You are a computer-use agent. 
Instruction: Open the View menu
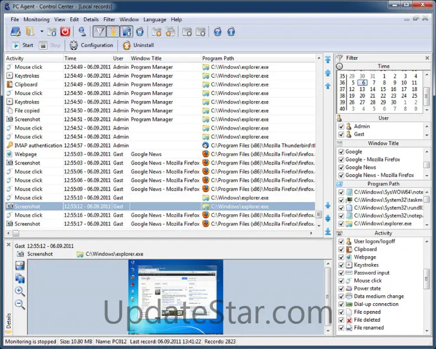59,20
